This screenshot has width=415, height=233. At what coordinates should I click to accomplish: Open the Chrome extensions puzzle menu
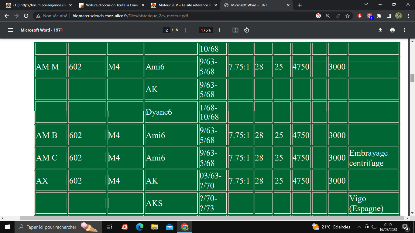click(x=379, y=16)
